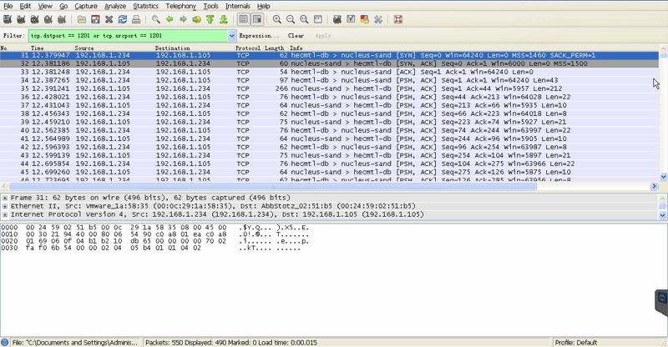Open the Analyze menu
This screenshot has width=668, height=347.
[114, 6]
